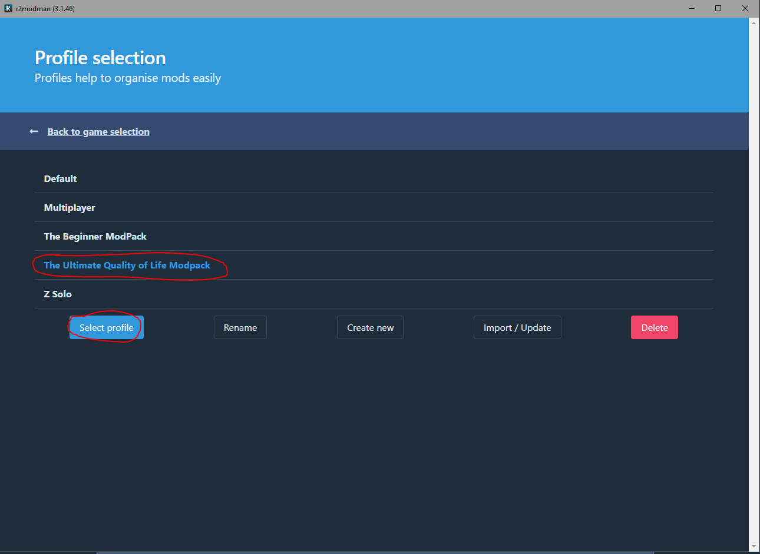Click the r2modman app icon in title bar

(x=8, y=8)
